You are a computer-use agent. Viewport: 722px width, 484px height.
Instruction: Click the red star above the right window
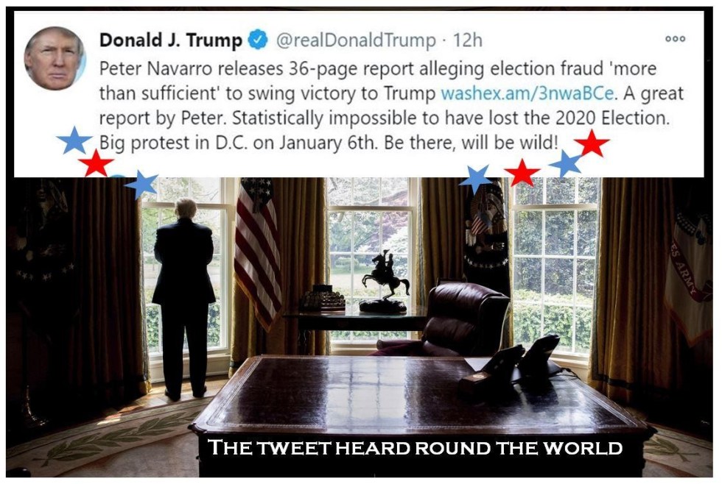tap(522, 172)
